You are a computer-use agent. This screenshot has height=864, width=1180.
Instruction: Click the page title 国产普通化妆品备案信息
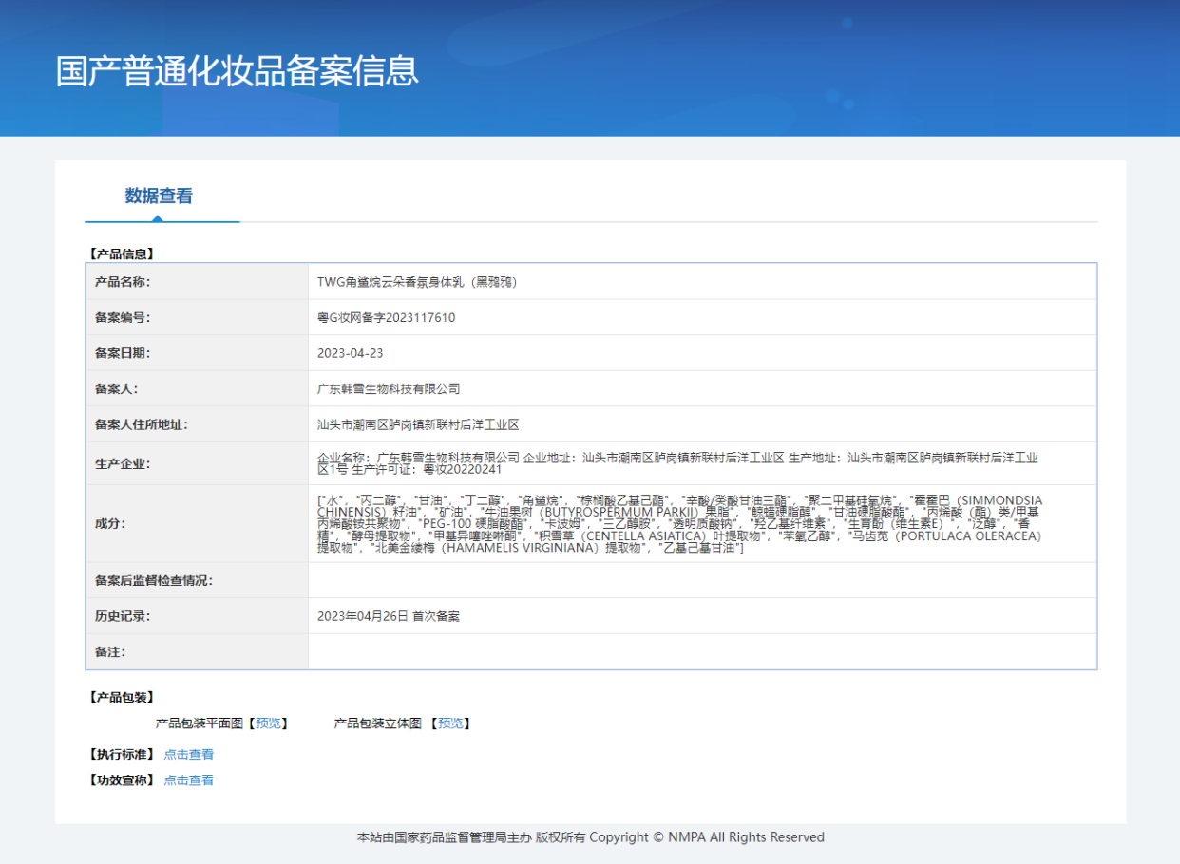click(238, 71)
